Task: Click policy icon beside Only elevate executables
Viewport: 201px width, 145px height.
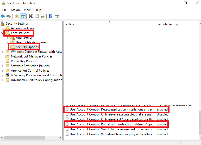Action: tap(67, 114)
